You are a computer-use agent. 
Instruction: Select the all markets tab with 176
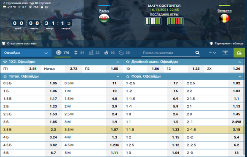63,53
